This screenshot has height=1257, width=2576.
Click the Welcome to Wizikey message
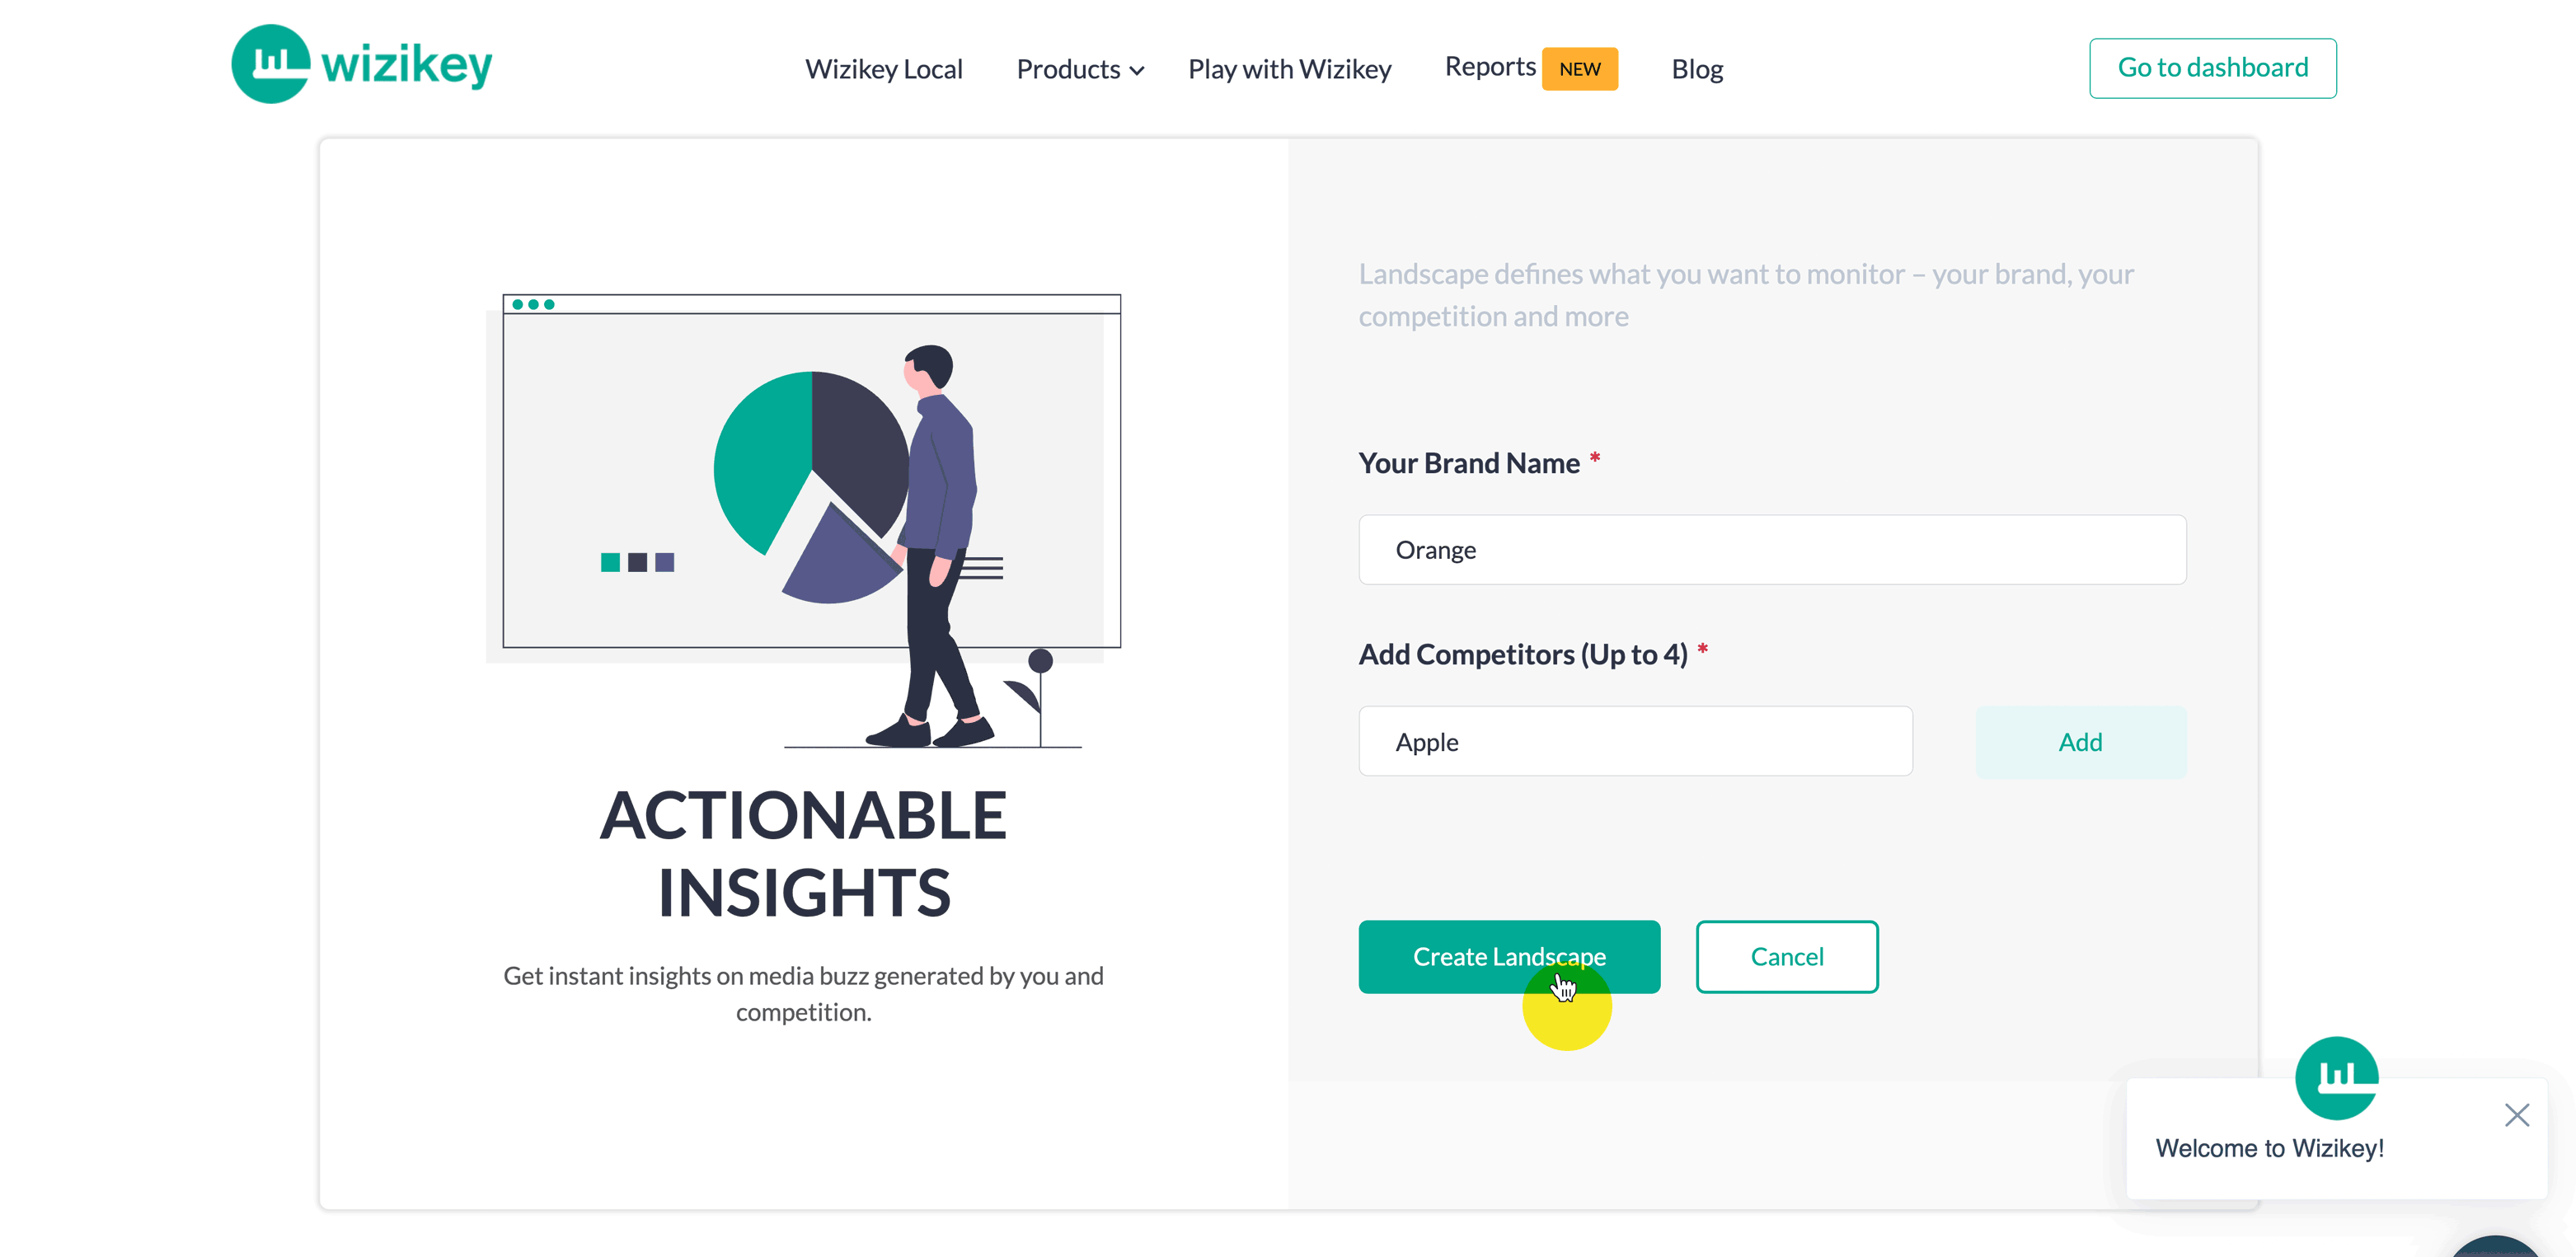(2269, 1147)
